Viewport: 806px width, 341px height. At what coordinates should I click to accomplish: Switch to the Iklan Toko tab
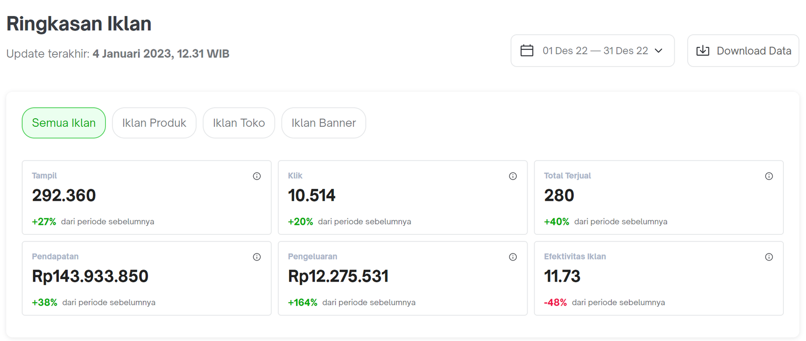(239, 123)
